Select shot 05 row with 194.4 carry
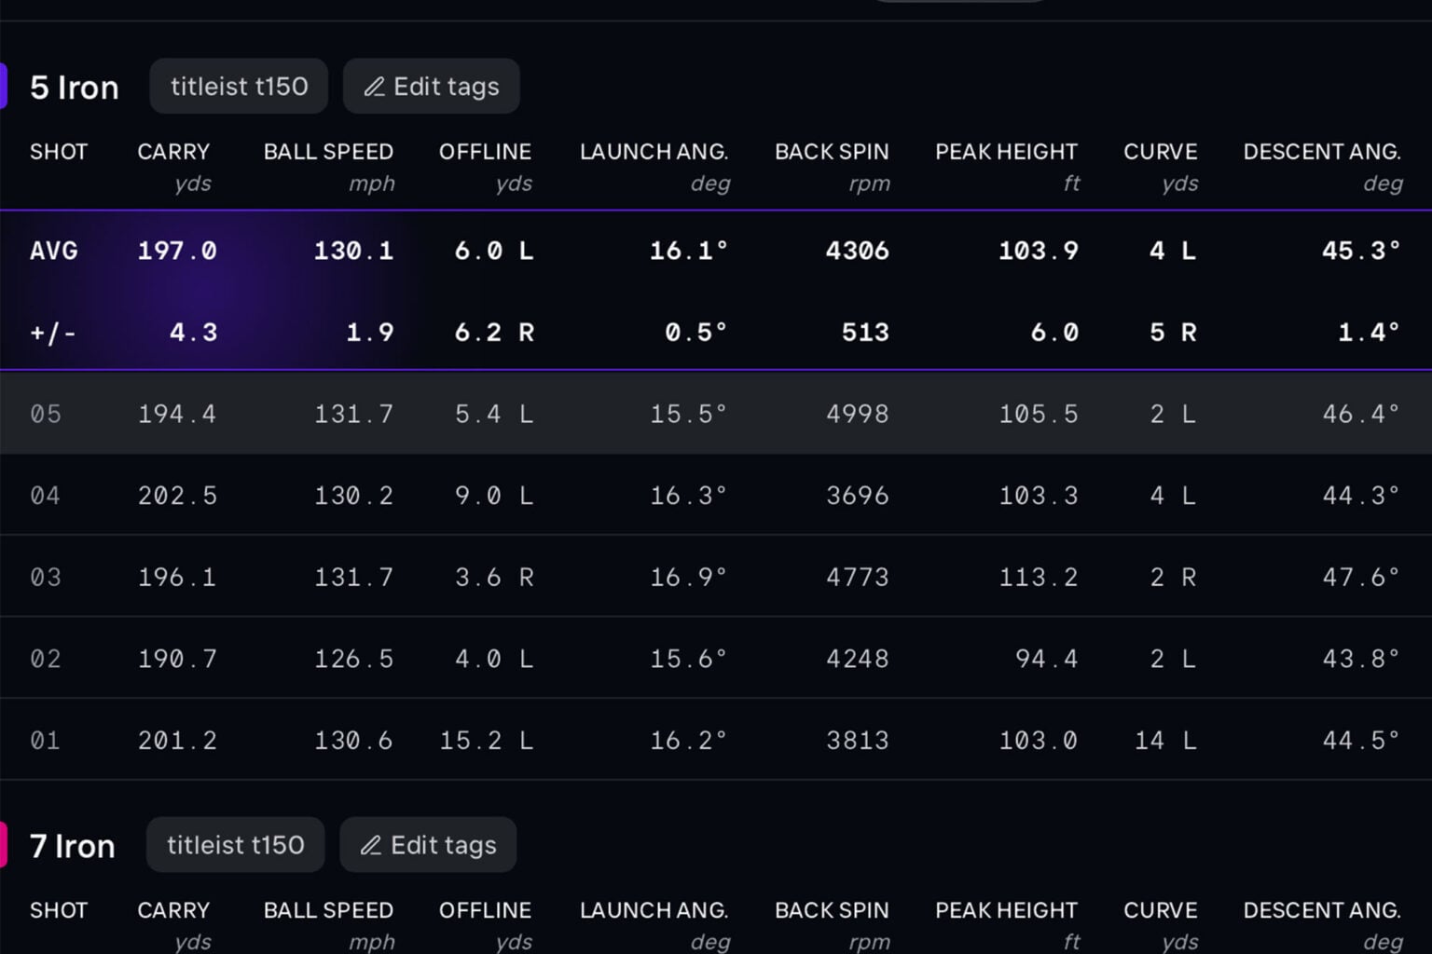 [x=716, y=414]
